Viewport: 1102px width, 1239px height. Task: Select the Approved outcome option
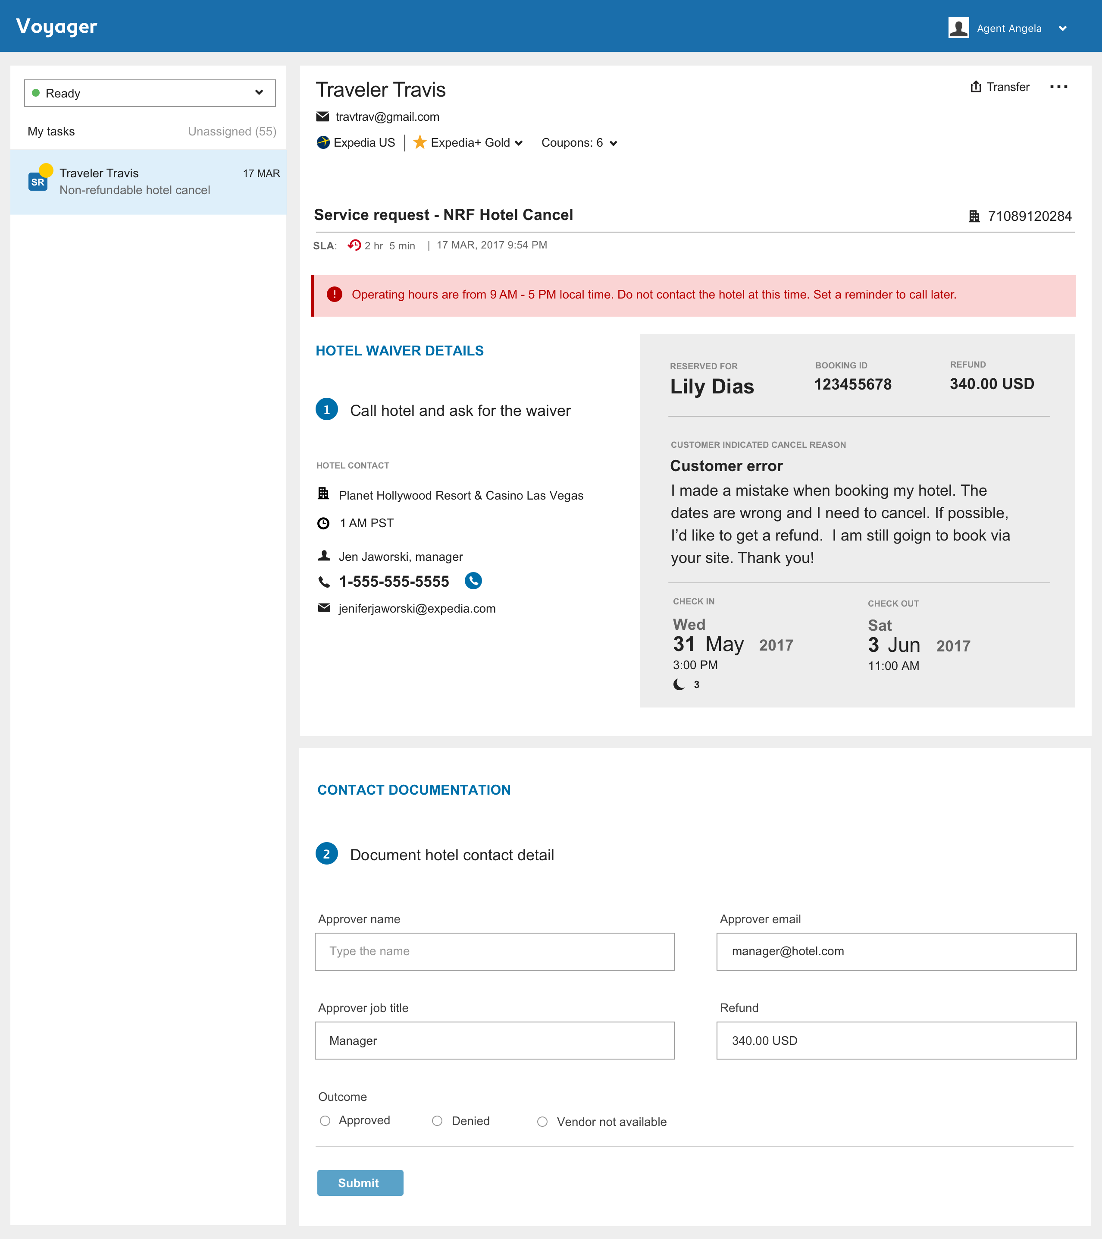(x=326, y=1121)
